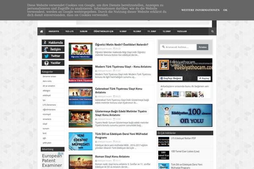Open the navbar search magnifier icon
This screenshot has height=169, width=254.
click(213, 31)
